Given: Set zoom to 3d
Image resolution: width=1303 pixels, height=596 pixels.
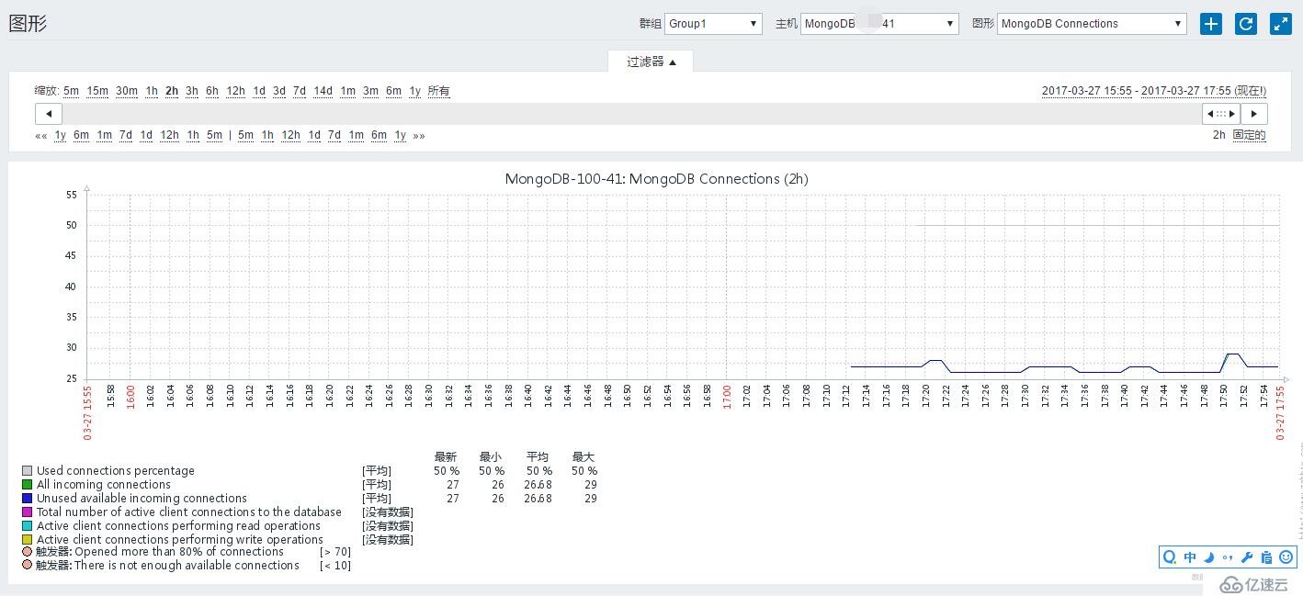Looking at the screenshot, I should pyautogui.click(x=279, y=91).
